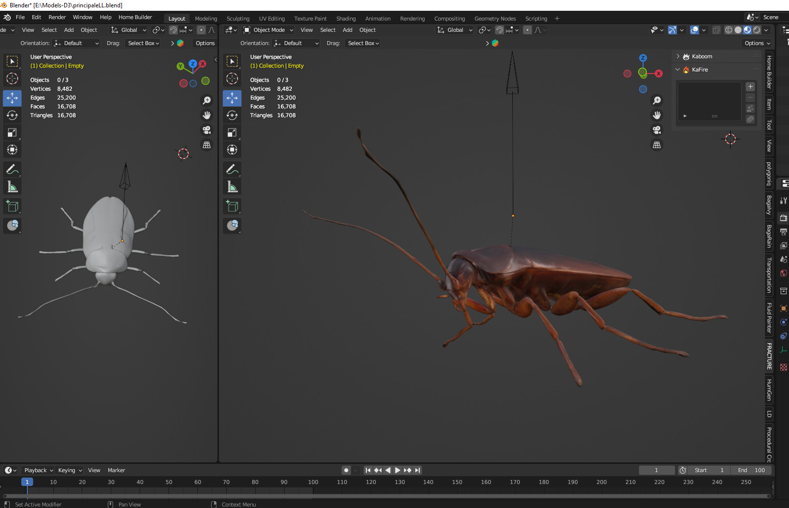This screenshot has height=508, width=789.
Task: Click the colorful addon cube icon in right viewport header
Action: pos(495,43)
